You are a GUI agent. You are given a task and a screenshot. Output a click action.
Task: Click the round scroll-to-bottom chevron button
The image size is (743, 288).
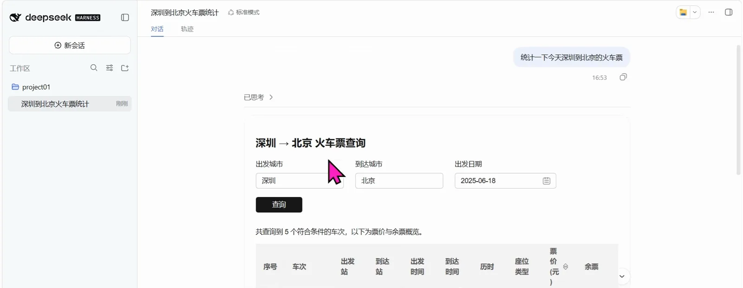click(x=622, y=276)
